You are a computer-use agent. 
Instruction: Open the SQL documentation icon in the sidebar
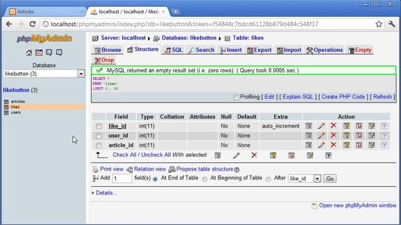[59, 52]
